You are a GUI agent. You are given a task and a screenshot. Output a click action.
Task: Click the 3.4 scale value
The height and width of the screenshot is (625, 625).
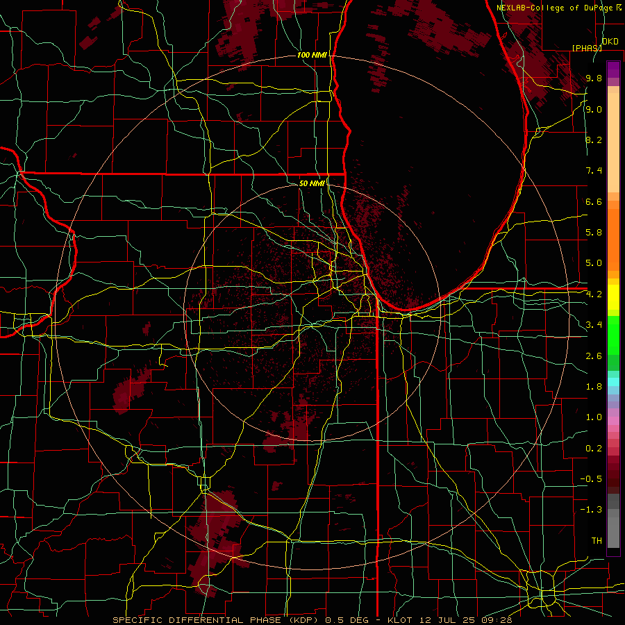tap(594, 325)
